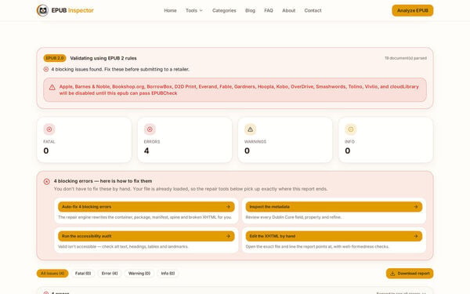
Task: Click the Fatal summary card
Action: 85,140
